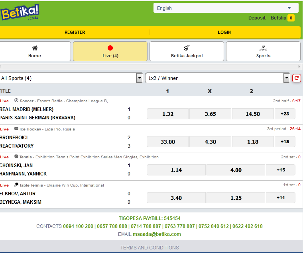Expand the 1x2 / Winner market dropdown
This screenshot has height=253, width=303.
[218, 78]
